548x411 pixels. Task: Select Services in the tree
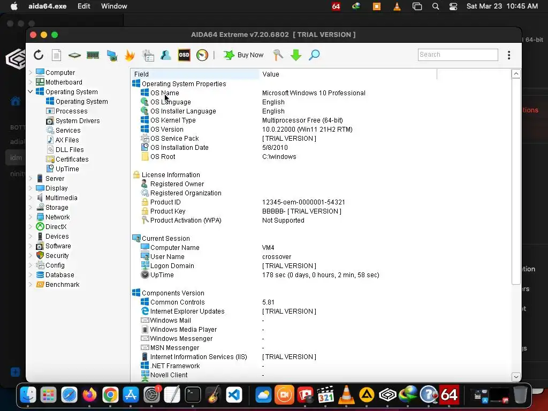coord(63,131)
